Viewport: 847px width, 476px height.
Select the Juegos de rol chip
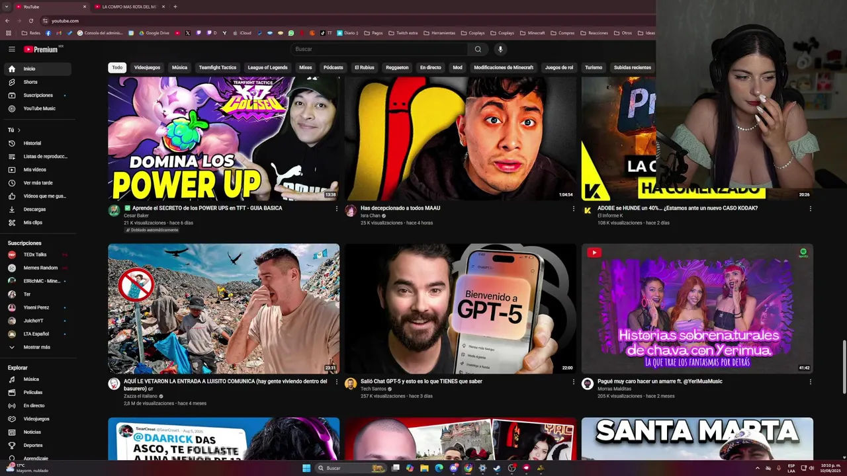[x=559, y=67]
